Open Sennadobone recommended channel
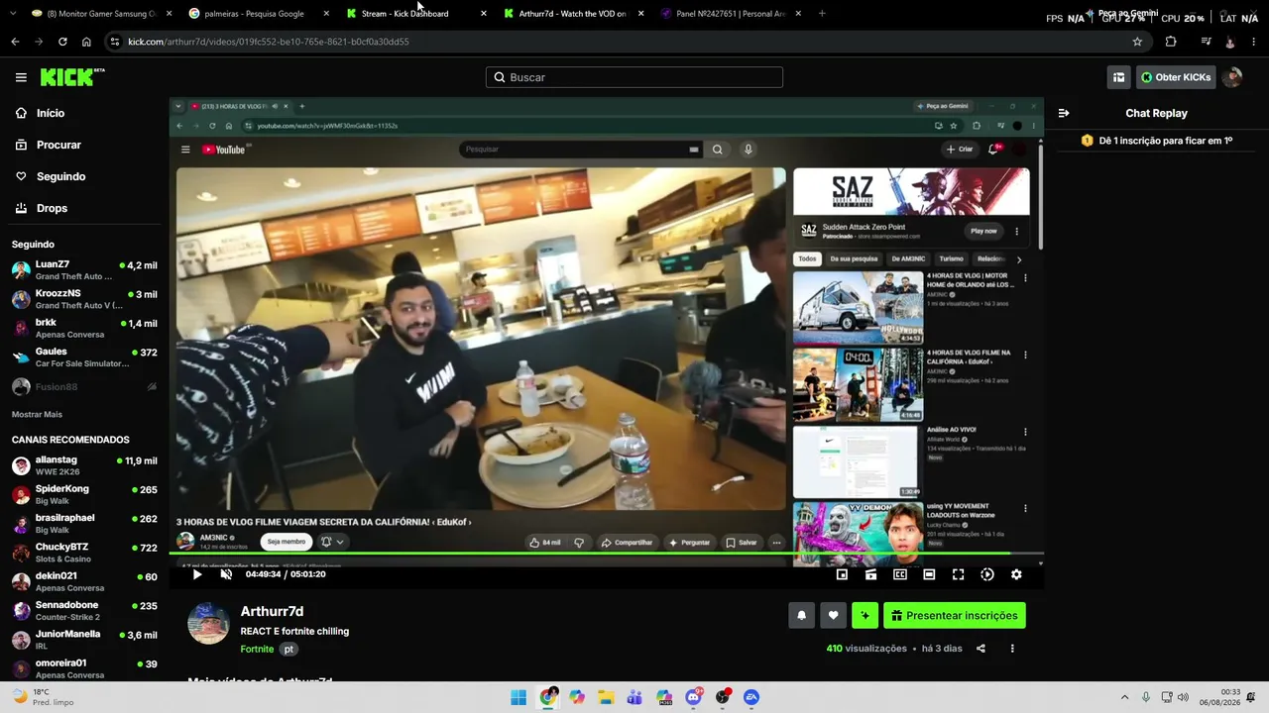The height and width of the screenshot is (713, 1269). (84, 610)
